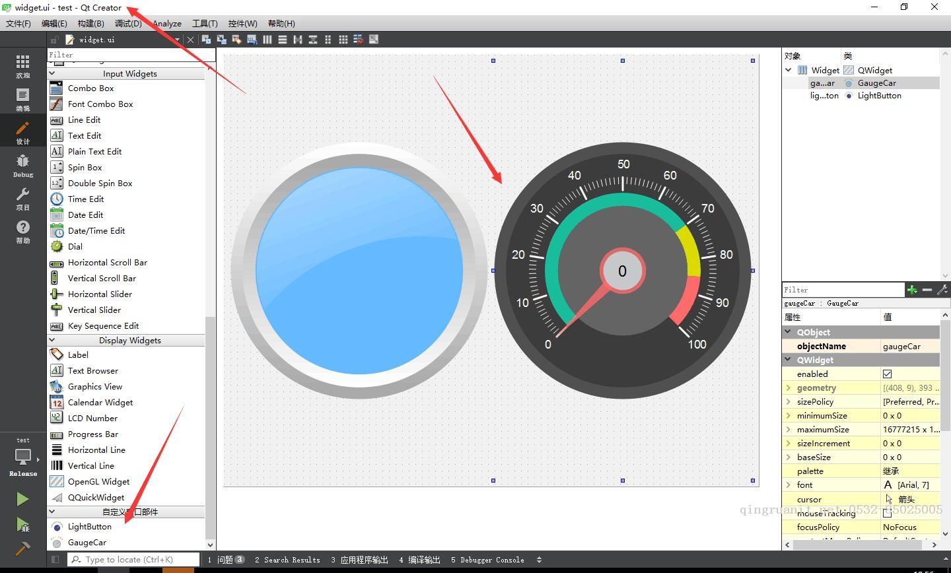
Task: Open output pane selector arrows
Action: (539, 560)
